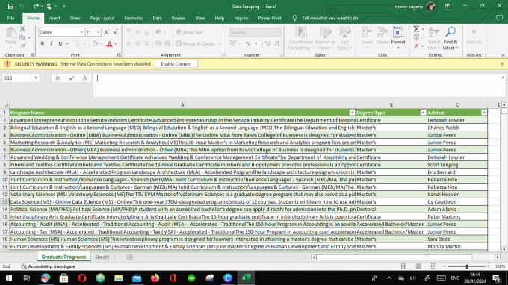
Task: Open Program Name column filter dropdown
Action: [x=352, y=113]
